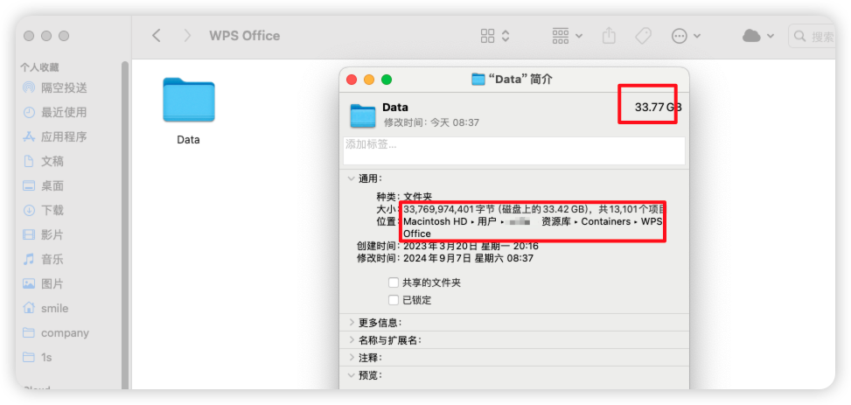
Task: Open the company folder in sidebar
Action: click(x=55, y=332)
